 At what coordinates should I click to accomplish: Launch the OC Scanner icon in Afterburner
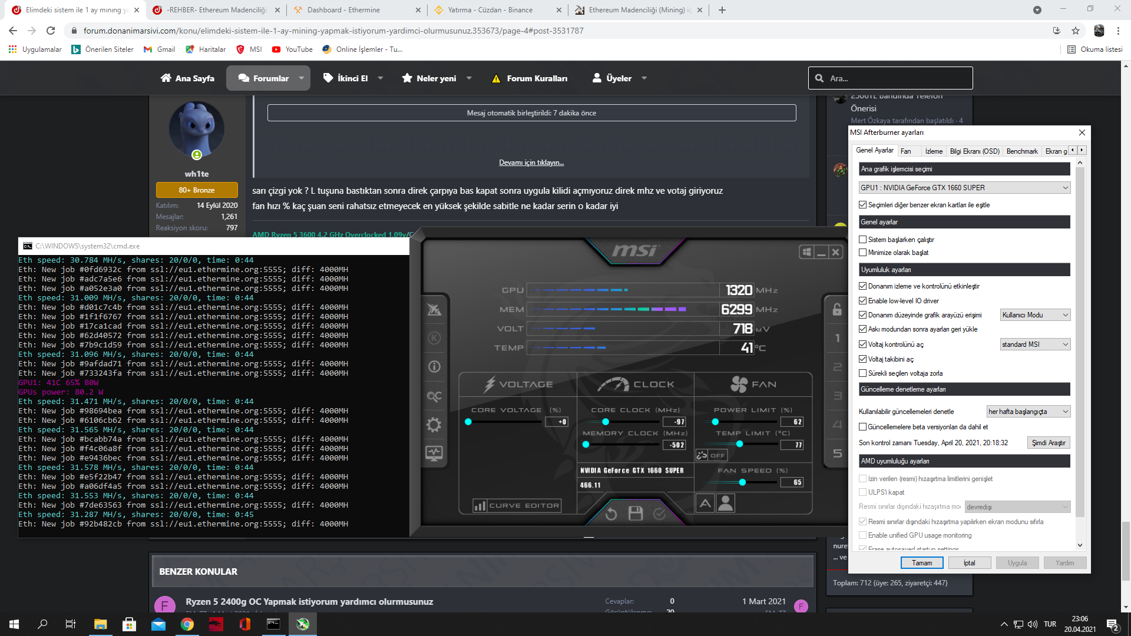[434, 396]
